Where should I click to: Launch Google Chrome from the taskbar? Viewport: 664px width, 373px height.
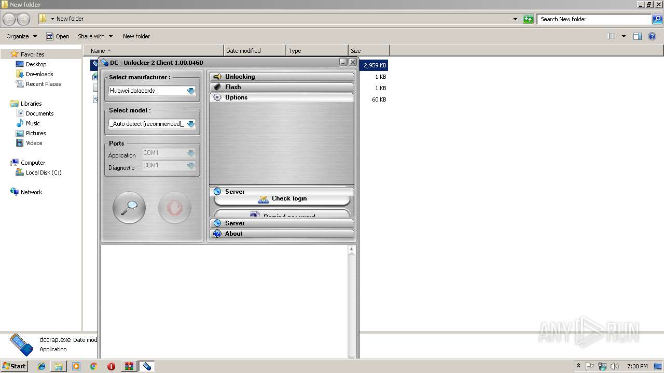click(93, 366)
